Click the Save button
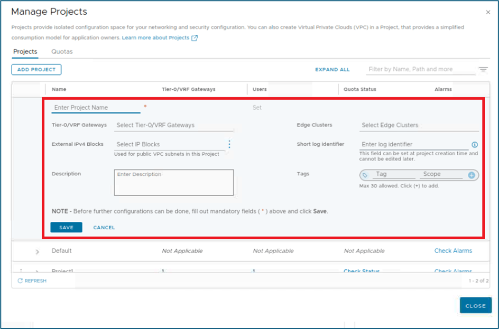Screen dimensions: 499x329 [x=66, y=228]
